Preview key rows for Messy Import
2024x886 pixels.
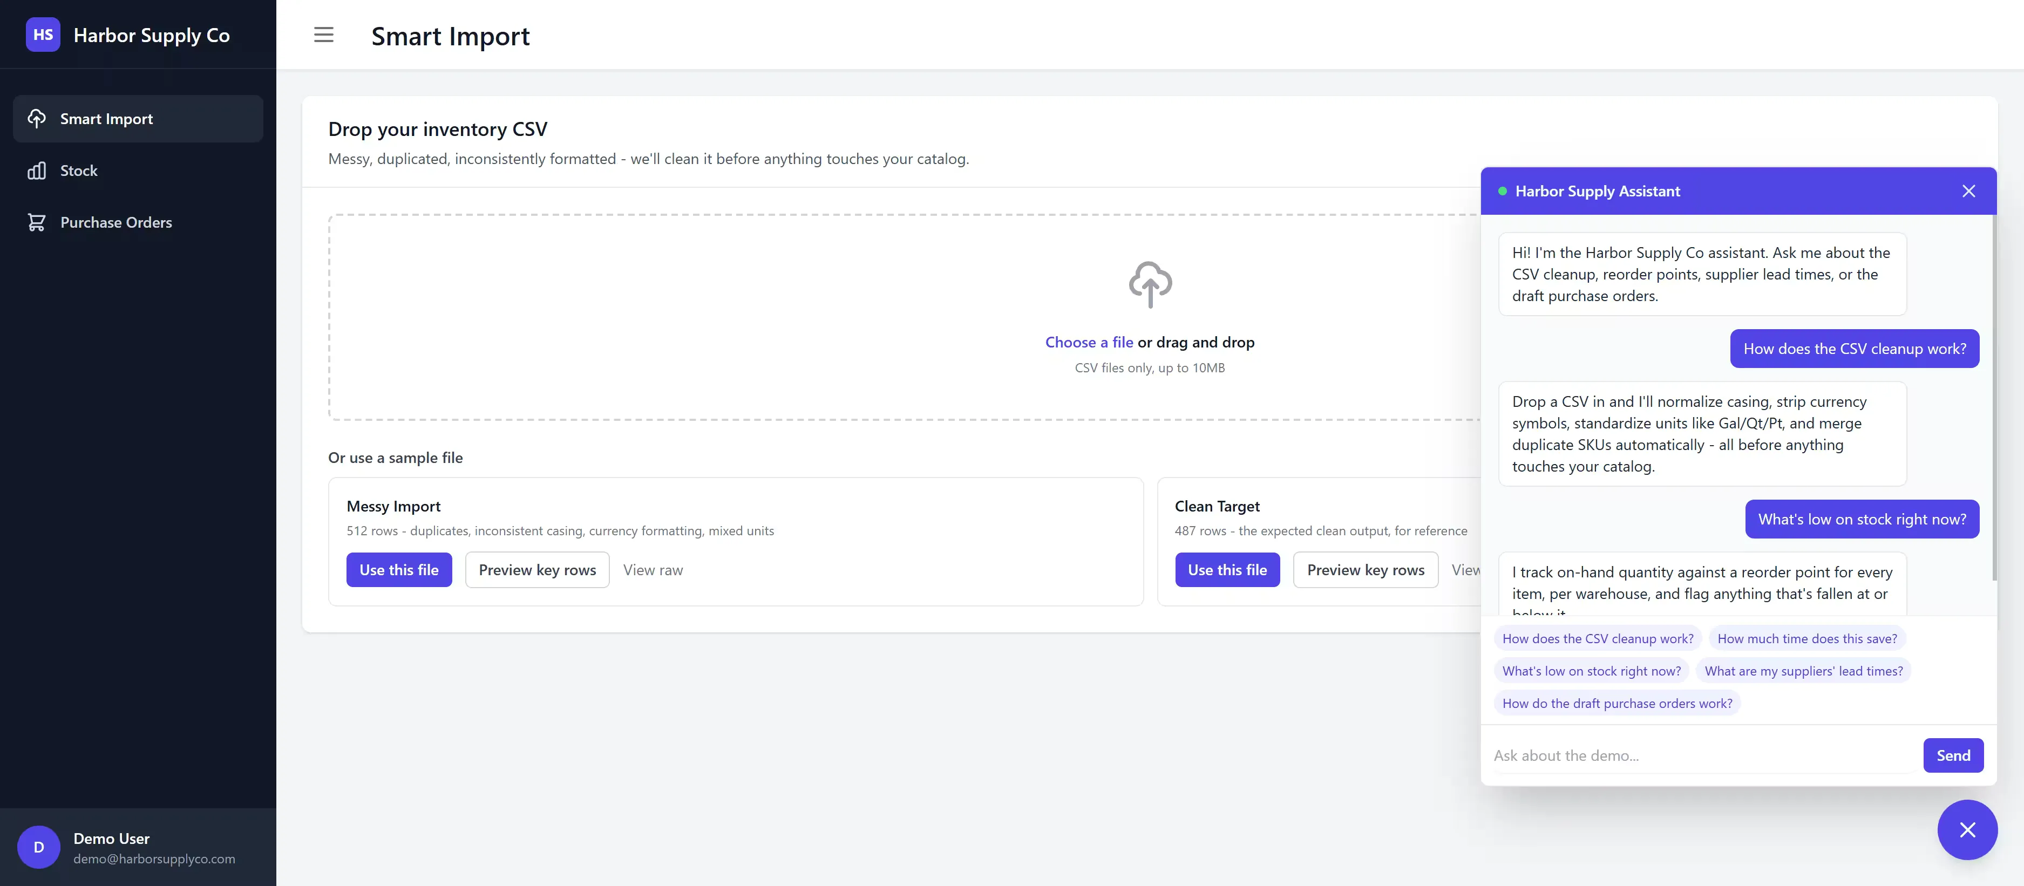tap(538, 569)
